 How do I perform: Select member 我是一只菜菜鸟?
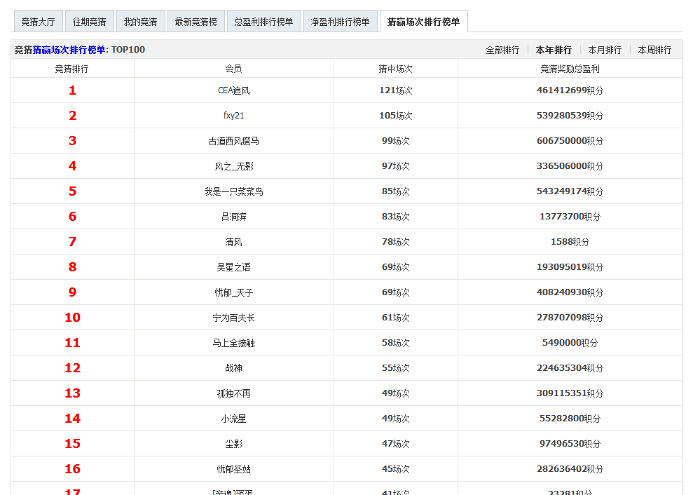[233, 191]
